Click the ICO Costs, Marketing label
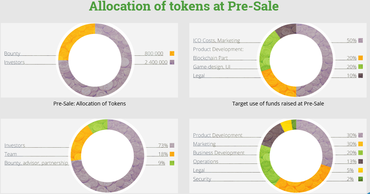Screen dimensions: 370x194 (x=216, y=40)
